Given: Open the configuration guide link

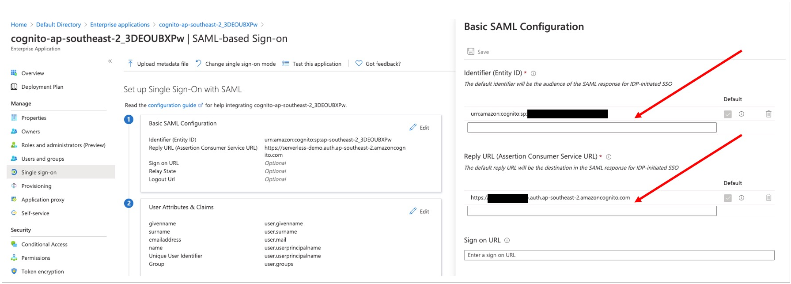Looking at the screenshot, I should [172, 105].
